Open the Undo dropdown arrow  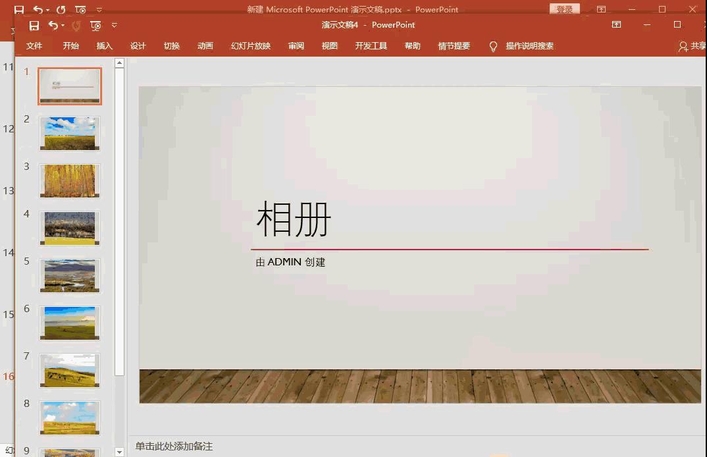coord(61,24)
